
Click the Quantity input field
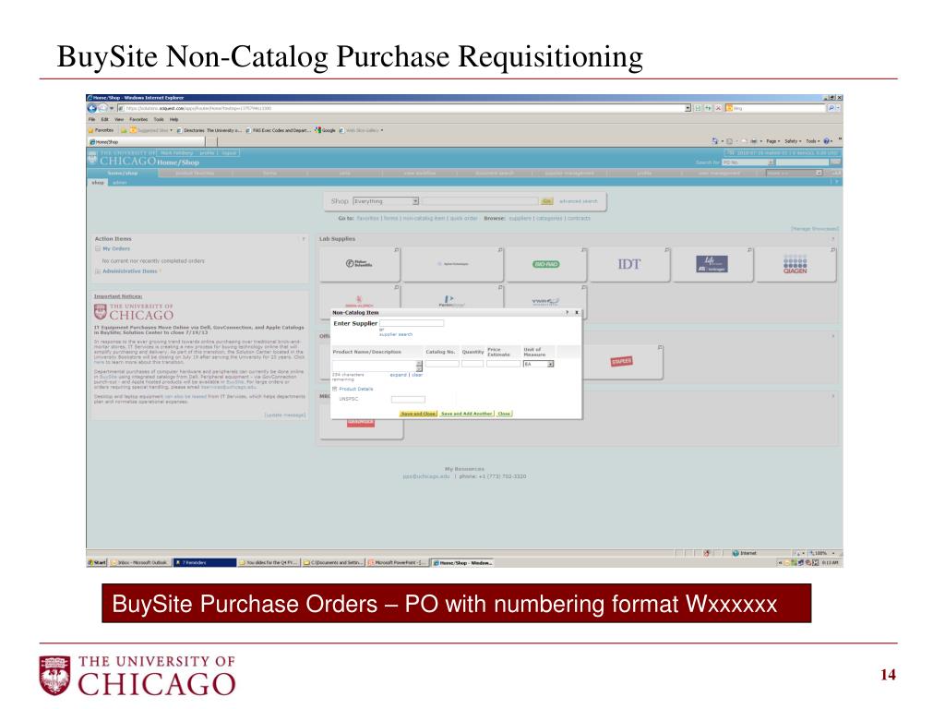472,364
